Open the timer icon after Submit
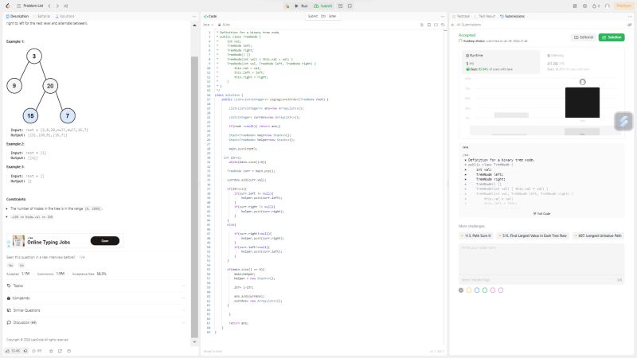Image resolution: width=637 pixels, height=358 pixels. click(341, 6)
